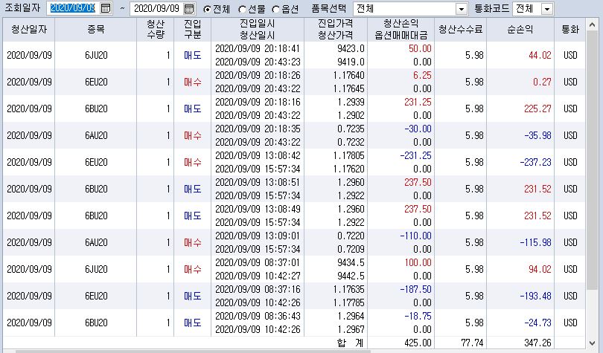
Task: Click net loss value -237.23
Action: pyautogui.click(x=535, y=162)
